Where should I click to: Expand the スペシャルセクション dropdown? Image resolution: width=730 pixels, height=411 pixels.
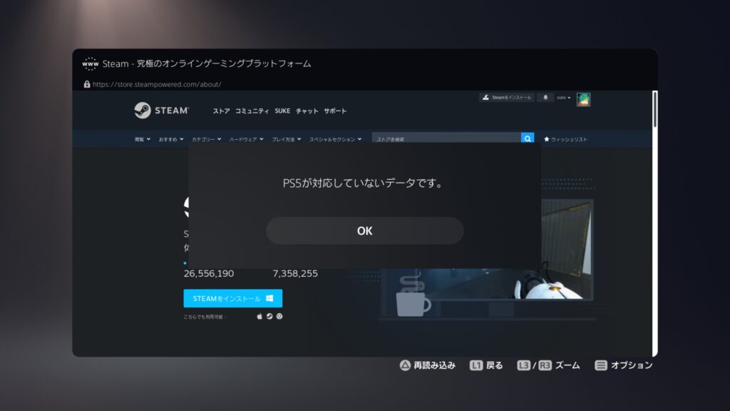coord(335,139)
